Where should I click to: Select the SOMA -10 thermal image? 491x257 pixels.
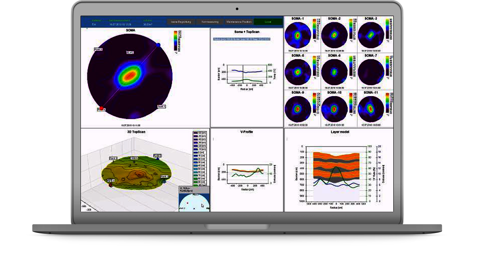click(x=334, y=108)
